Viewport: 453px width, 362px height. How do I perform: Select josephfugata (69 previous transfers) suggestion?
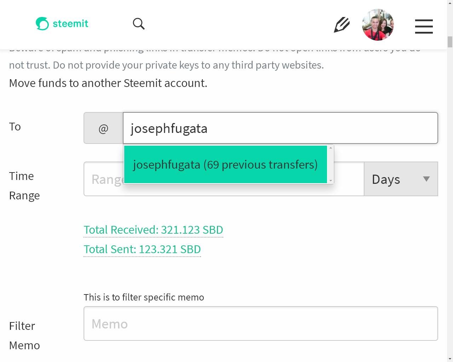click(225, 165)
